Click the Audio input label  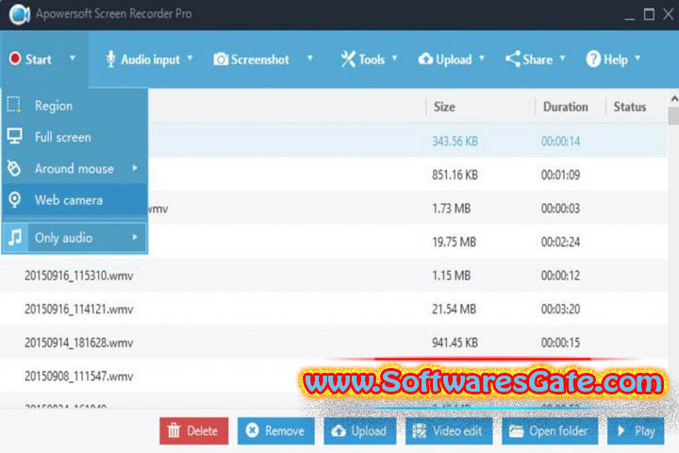tap(150, 59)
